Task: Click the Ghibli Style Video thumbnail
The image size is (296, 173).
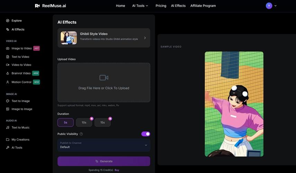Action: point(69,38)
